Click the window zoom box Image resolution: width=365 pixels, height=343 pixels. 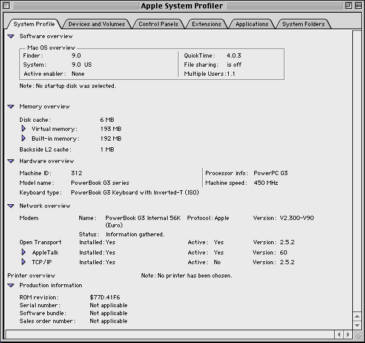349,5
